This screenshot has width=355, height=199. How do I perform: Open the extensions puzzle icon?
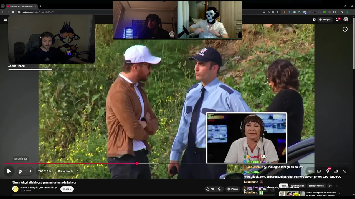coord(334,12)
